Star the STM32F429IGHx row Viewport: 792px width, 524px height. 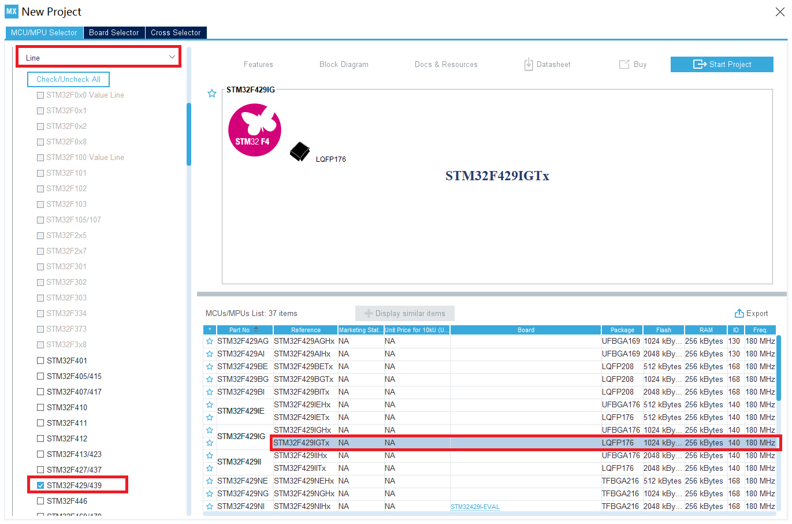[x=210, y=430]
